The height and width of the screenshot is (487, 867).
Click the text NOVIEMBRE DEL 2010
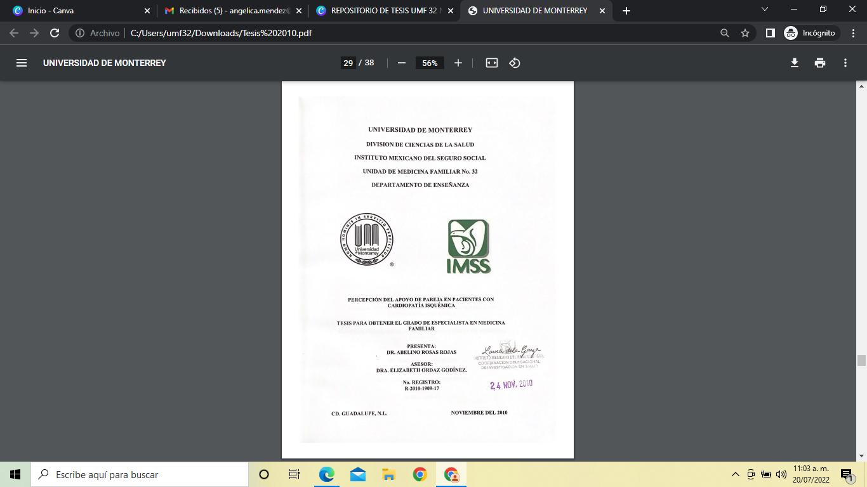tap(479, 413)
